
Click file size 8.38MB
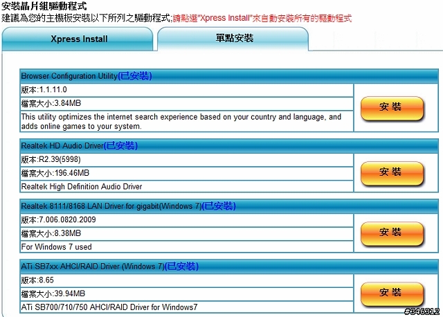click(68, 233)
